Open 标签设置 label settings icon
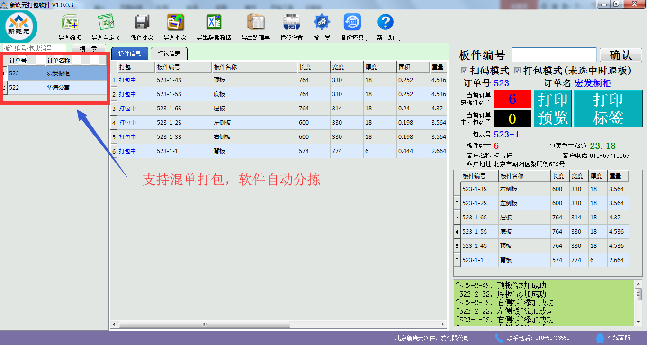The width and height of the screenshot is (647, 345). (x=292, y=22)
